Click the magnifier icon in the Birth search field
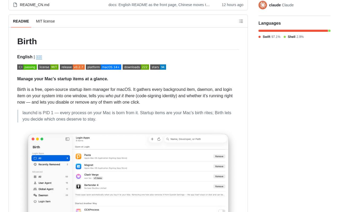 [168, 139]
